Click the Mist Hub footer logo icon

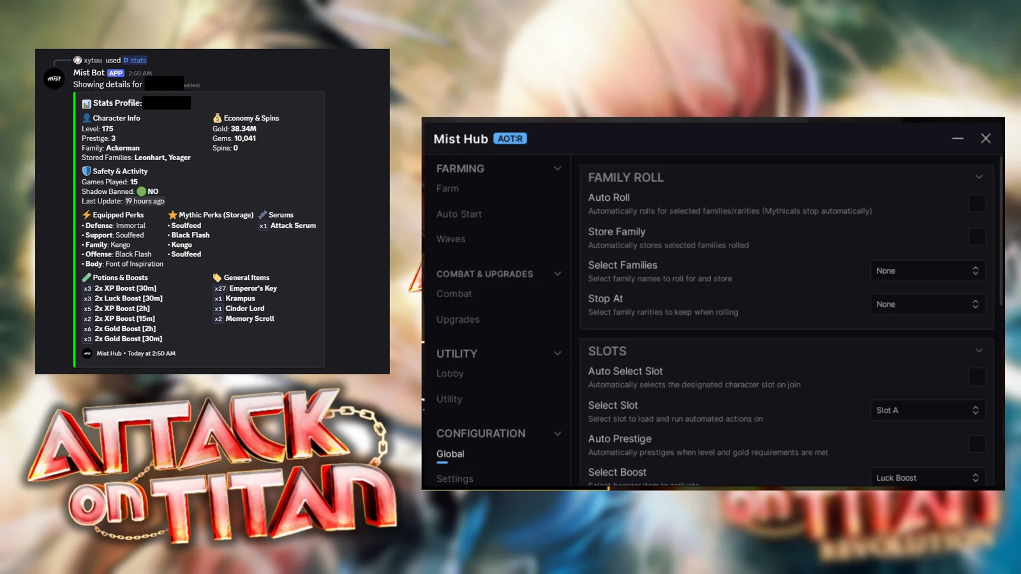87,353
